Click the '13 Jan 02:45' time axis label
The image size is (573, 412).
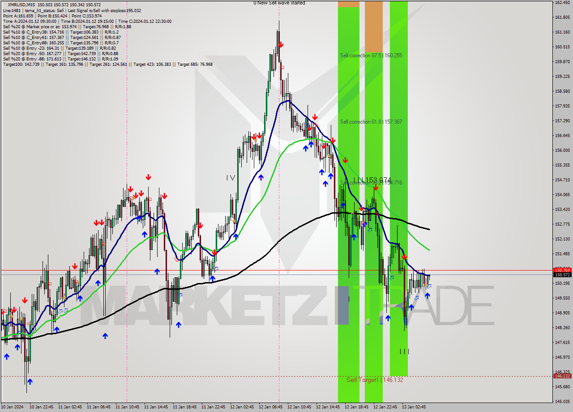tap(414, 407)
